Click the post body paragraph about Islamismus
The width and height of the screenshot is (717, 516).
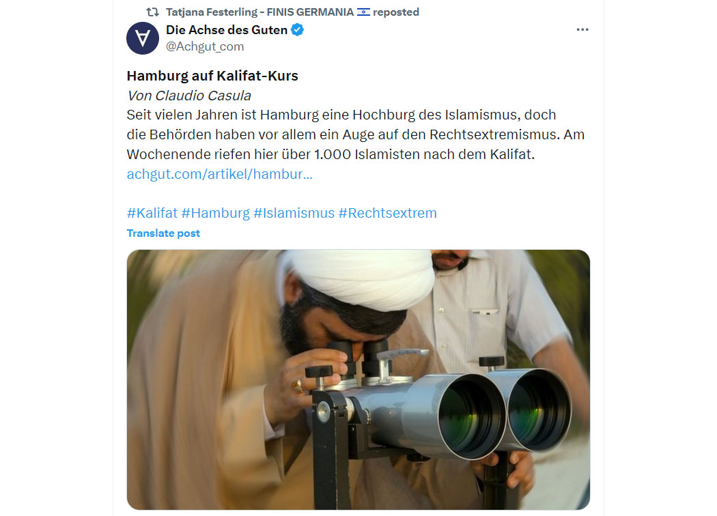tap(355, 134)
